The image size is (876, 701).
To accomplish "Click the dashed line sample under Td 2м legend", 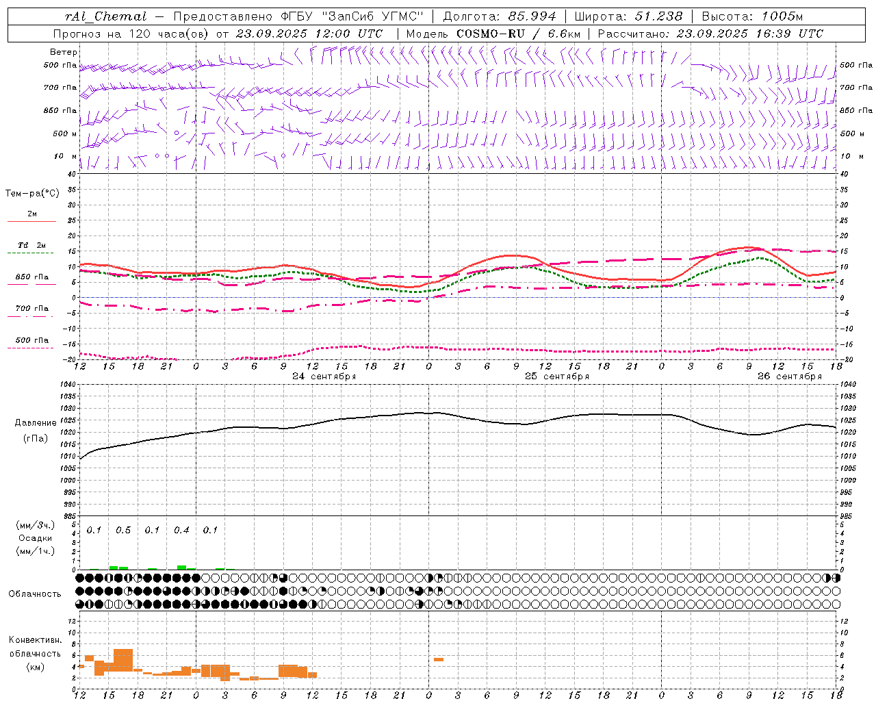I will [x=31, y=253].
